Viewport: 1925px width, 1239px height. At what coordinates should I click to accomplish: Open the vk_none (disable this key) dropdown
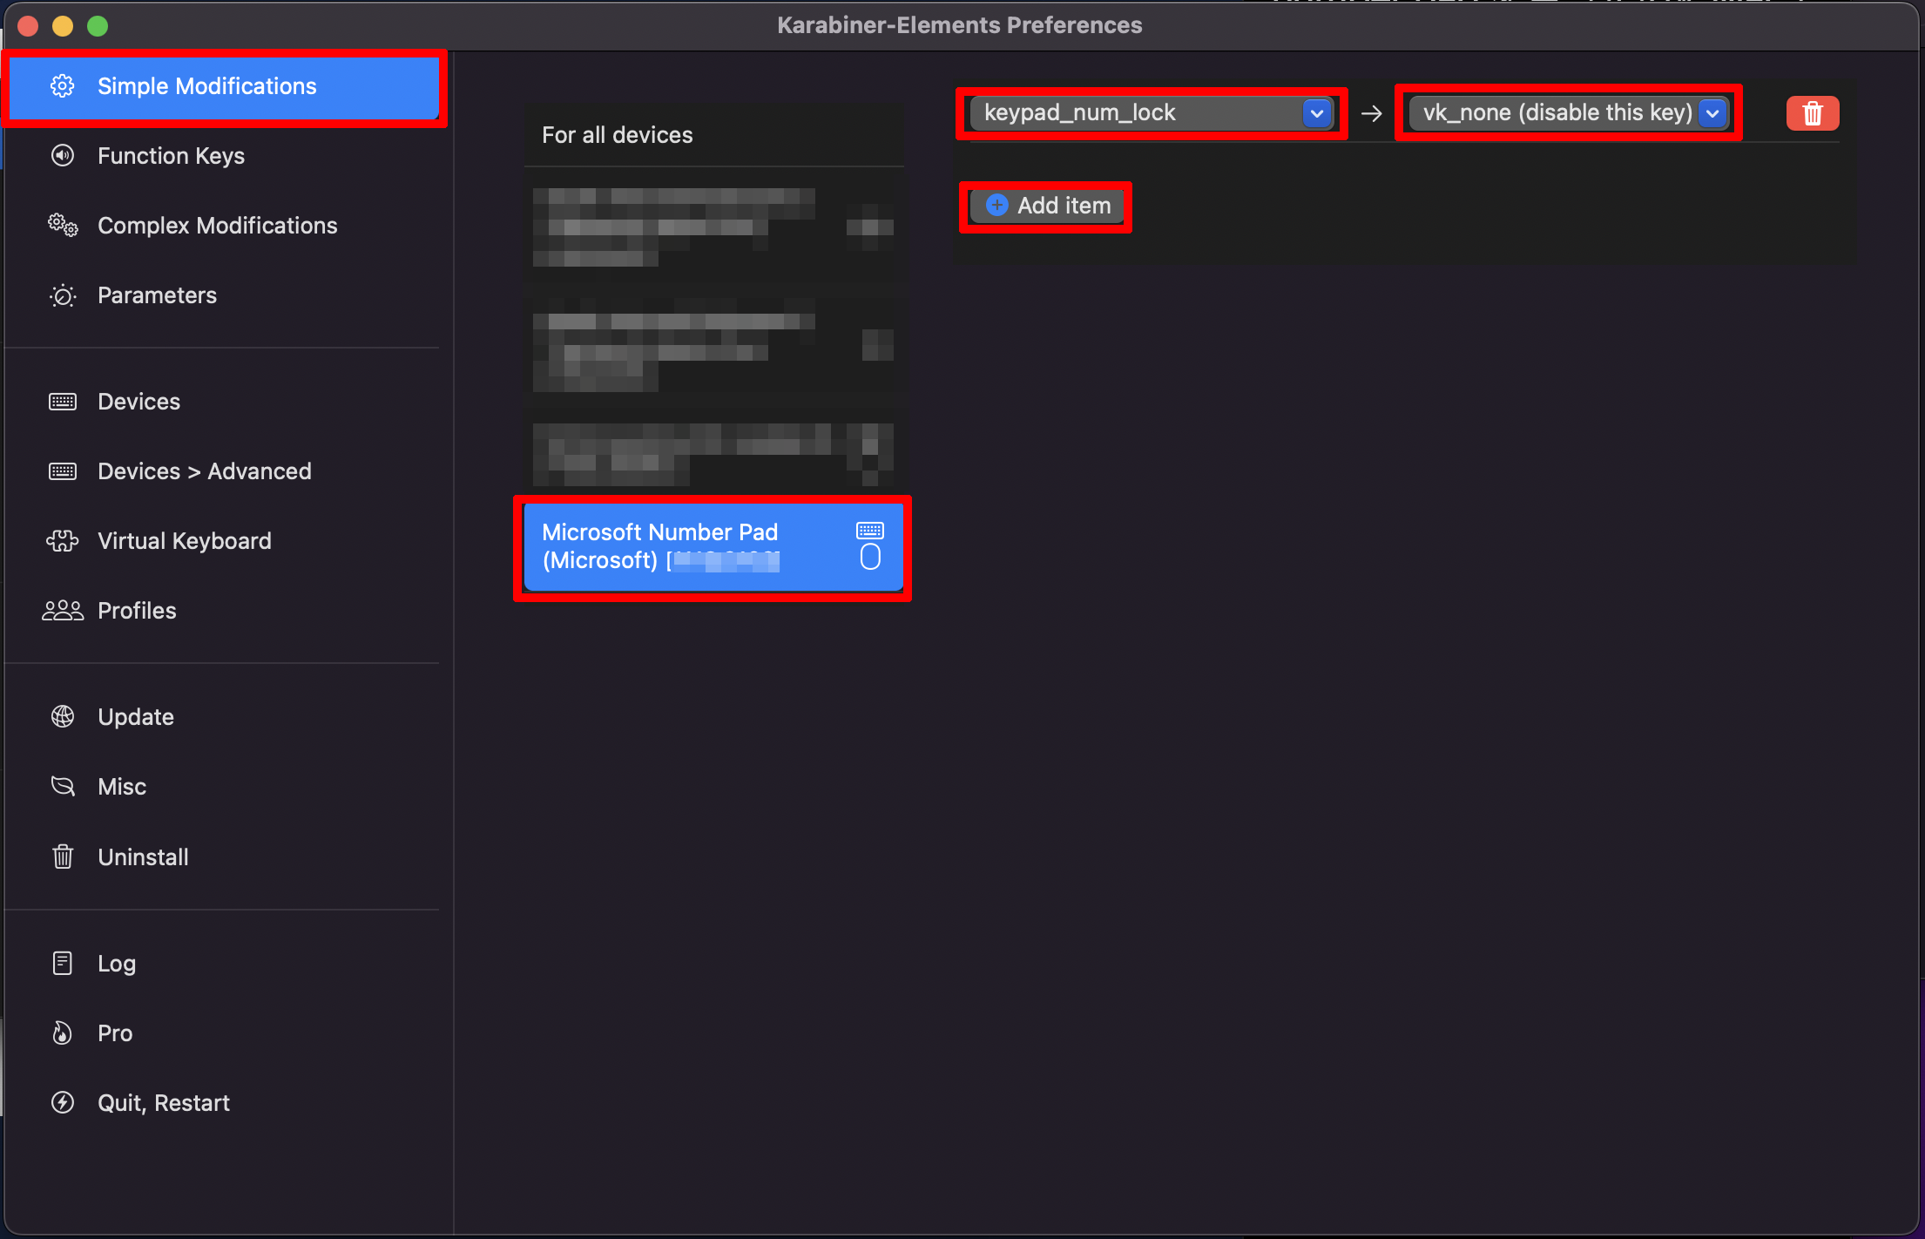[x=1569, y=113]
